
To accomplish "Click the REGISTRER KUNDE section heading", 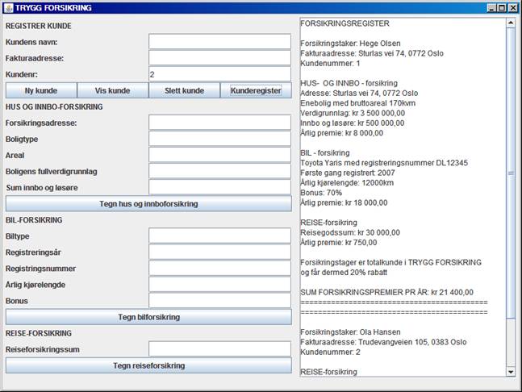I will (x=39, y=26).
